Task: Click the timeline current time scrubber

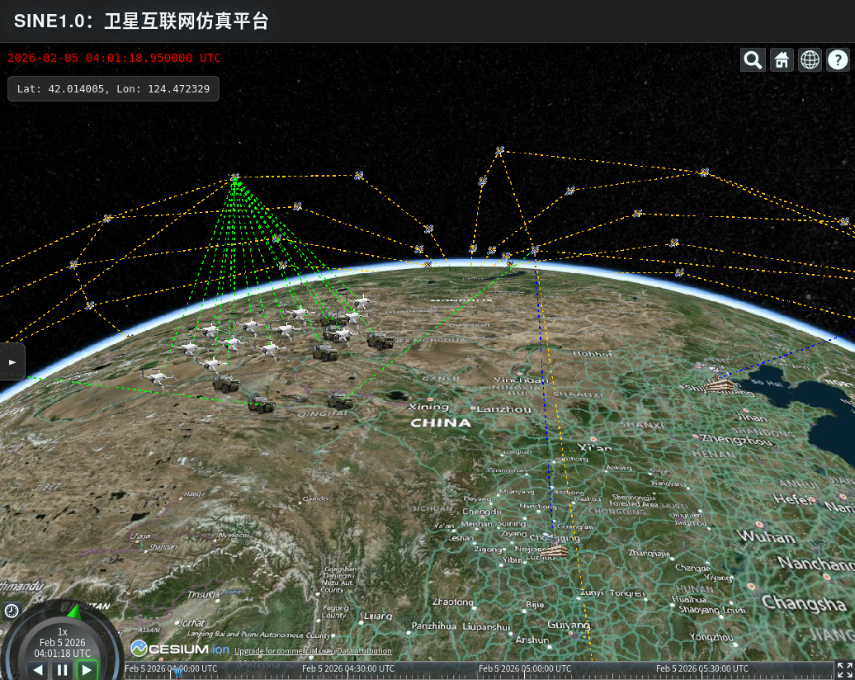Action: tap(177, 670)
